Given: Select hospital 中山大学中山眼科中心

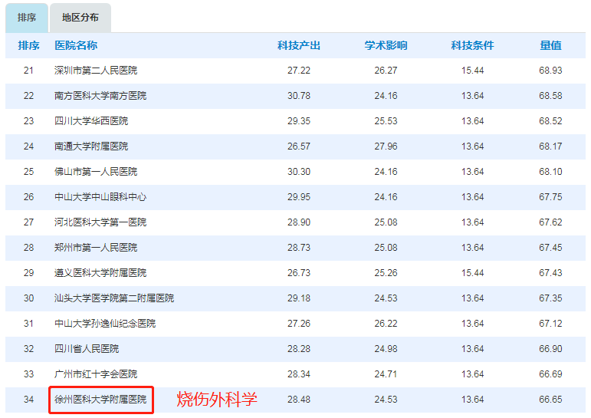Looking at the screenshot, I should (x=100, y=197).
